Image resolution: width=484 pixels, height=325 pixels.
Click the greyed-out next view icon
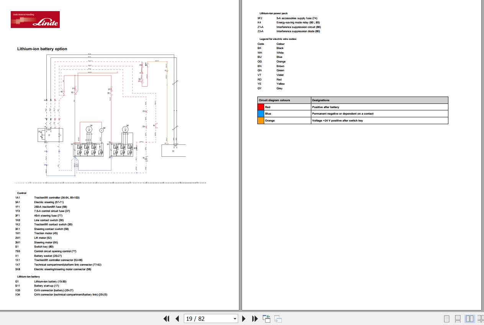(x=278, y=318)
